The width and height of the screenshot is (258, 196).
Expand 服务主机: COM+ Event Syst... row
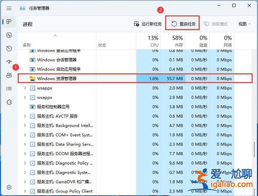25,135
